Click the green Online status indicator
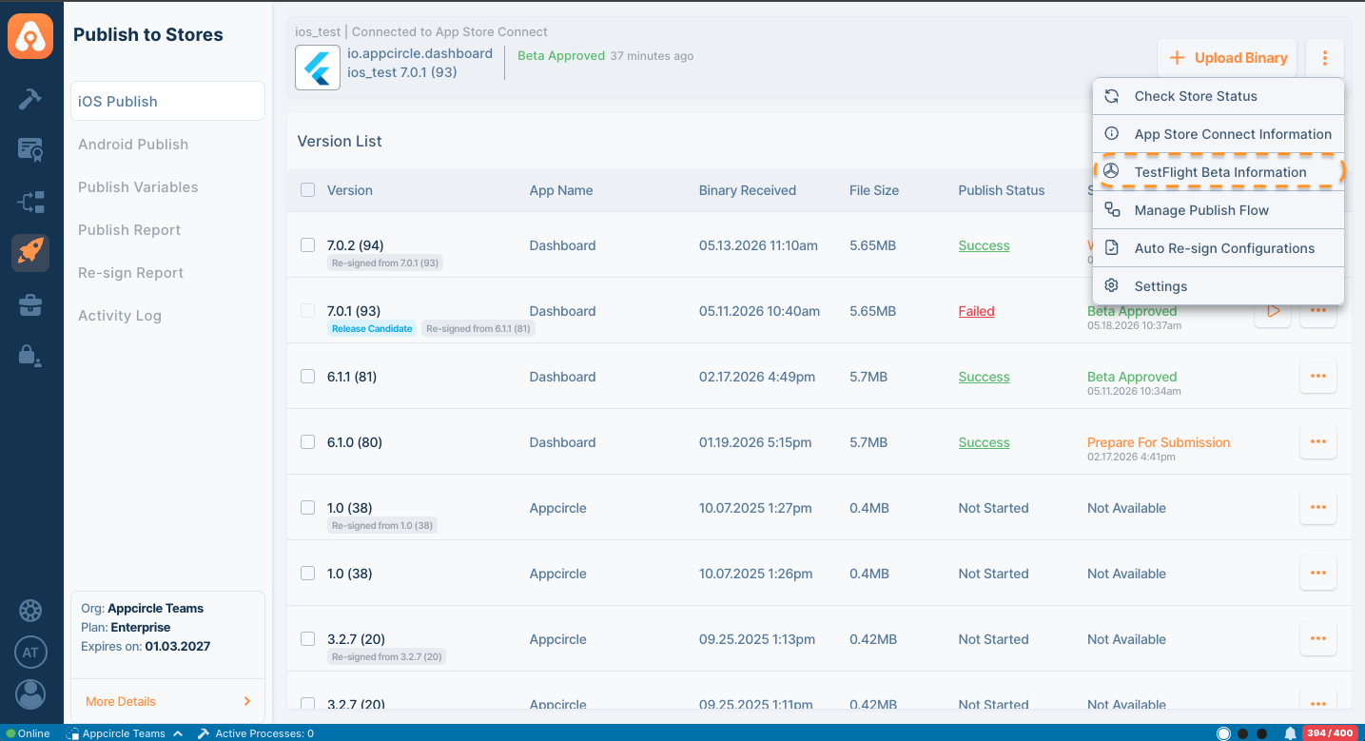 tap(11, 733)
